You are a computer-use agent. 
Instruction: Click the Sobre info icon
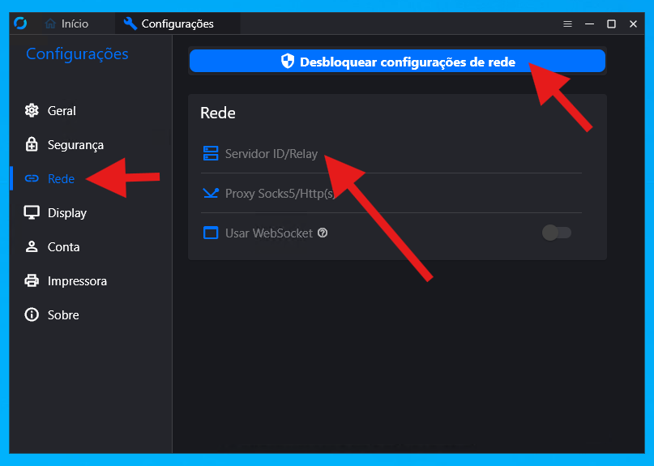[x=32, y=314]
